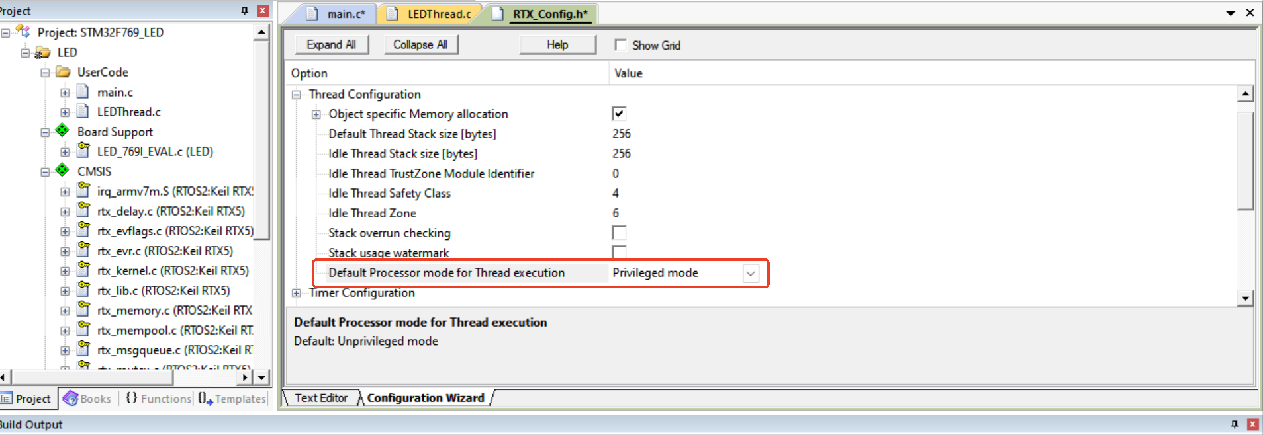Open Privileged mode dropdown arrow
Screen dimensions: 1263x435
(x=750, y=273)
